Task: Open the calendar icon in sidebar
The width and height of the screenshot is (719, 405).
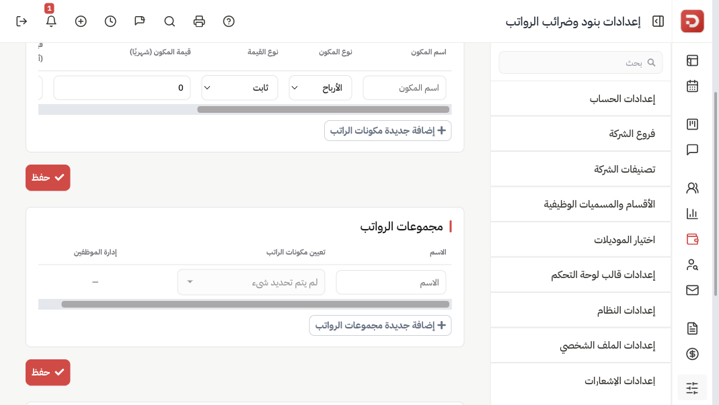Action: pyautogui.click(x=692, y=86)
